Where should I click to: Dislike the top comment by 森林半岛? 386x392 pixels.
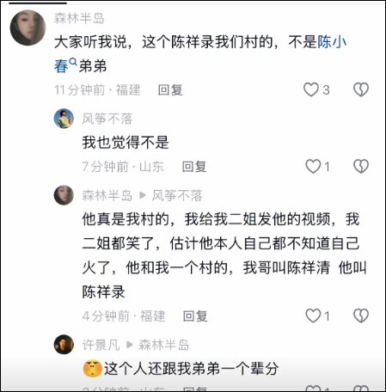point(361,89)
